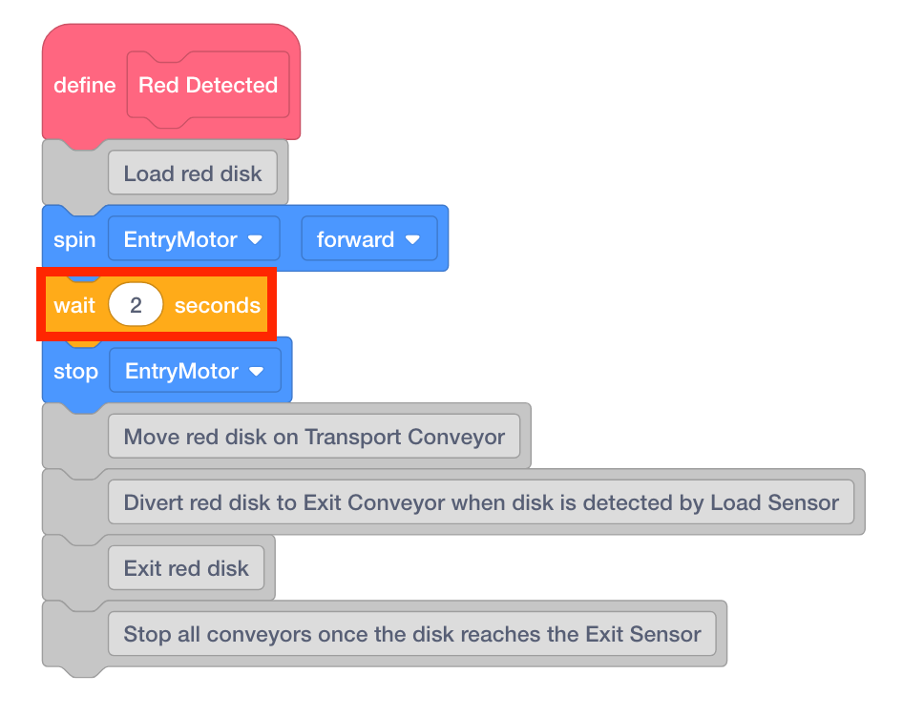Click the wait label on the orange block
Image resolution: width=924 pixels, height=715 pixels.
74,305
